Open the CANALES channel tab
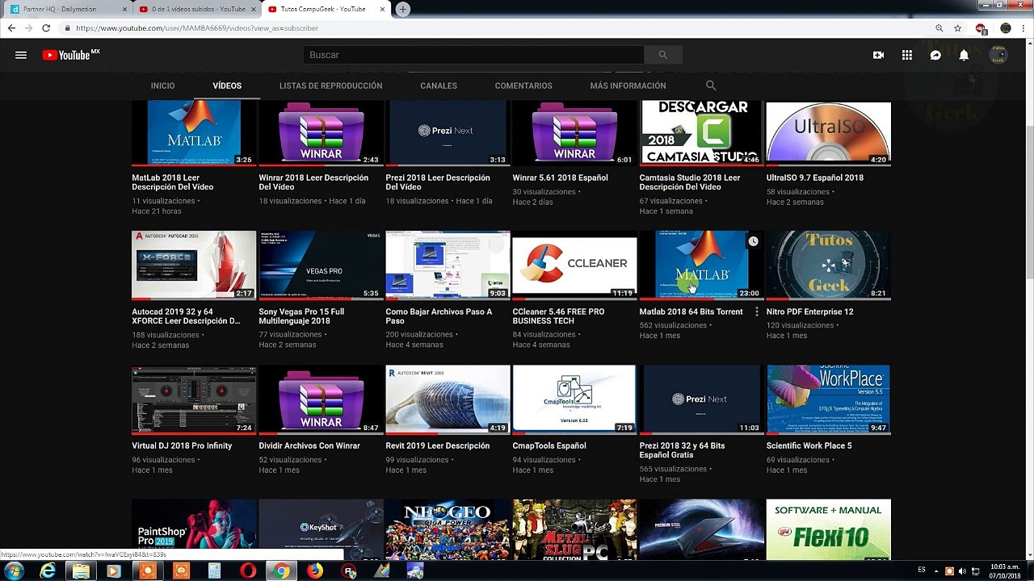The height and width of the screenshot is (581, 1034). tap(439, 86)
